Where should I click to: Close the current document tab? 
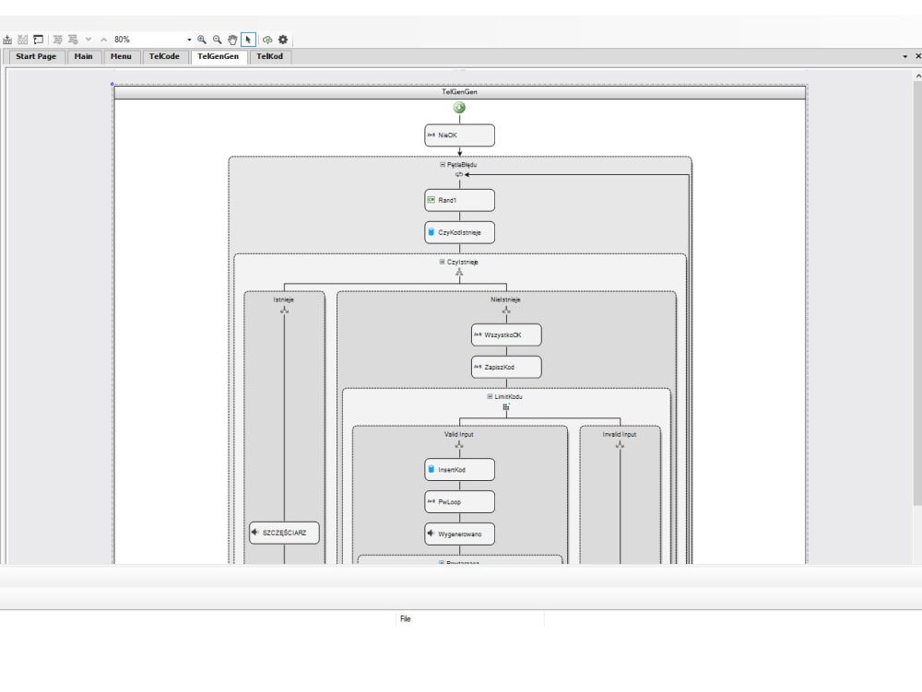(x=918, y=56)
